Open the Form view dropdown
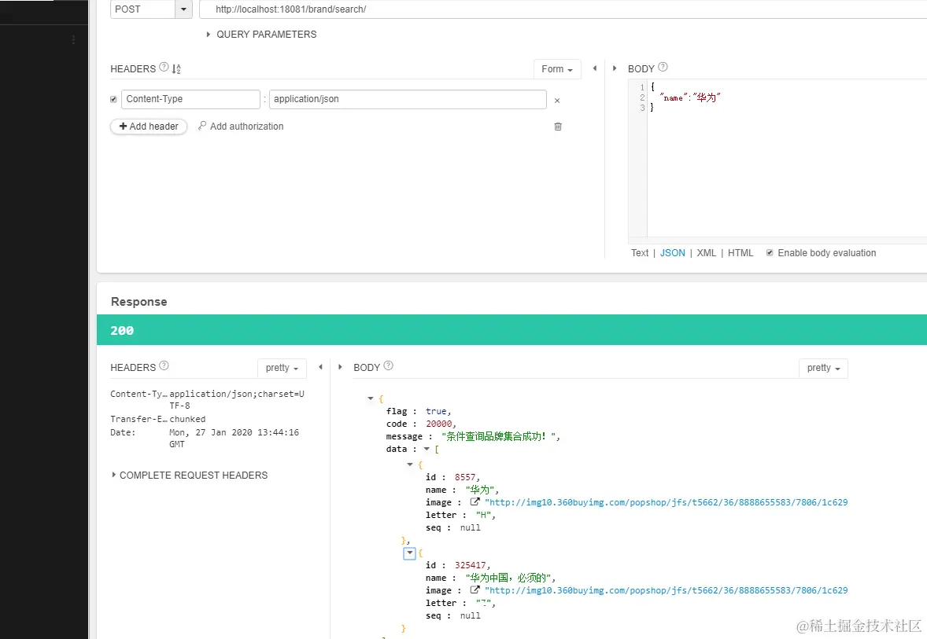 tap(557, 69)
